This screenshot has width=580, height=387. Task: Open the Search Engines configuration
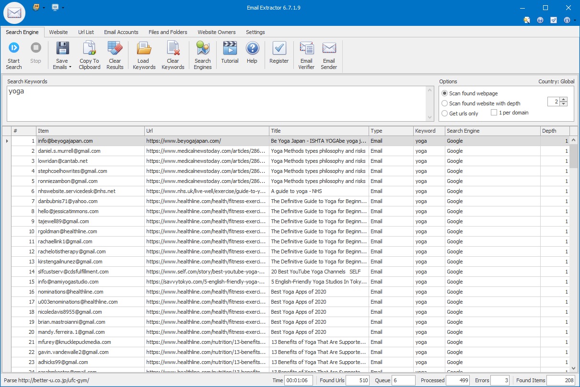point(203,53)
